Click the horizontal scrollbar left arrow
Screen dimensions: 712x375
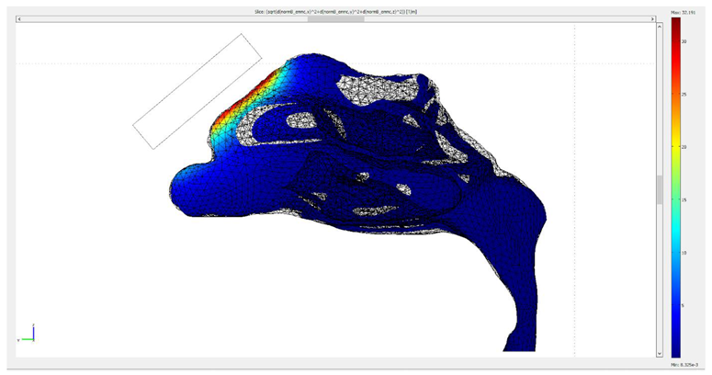(19, 18)
